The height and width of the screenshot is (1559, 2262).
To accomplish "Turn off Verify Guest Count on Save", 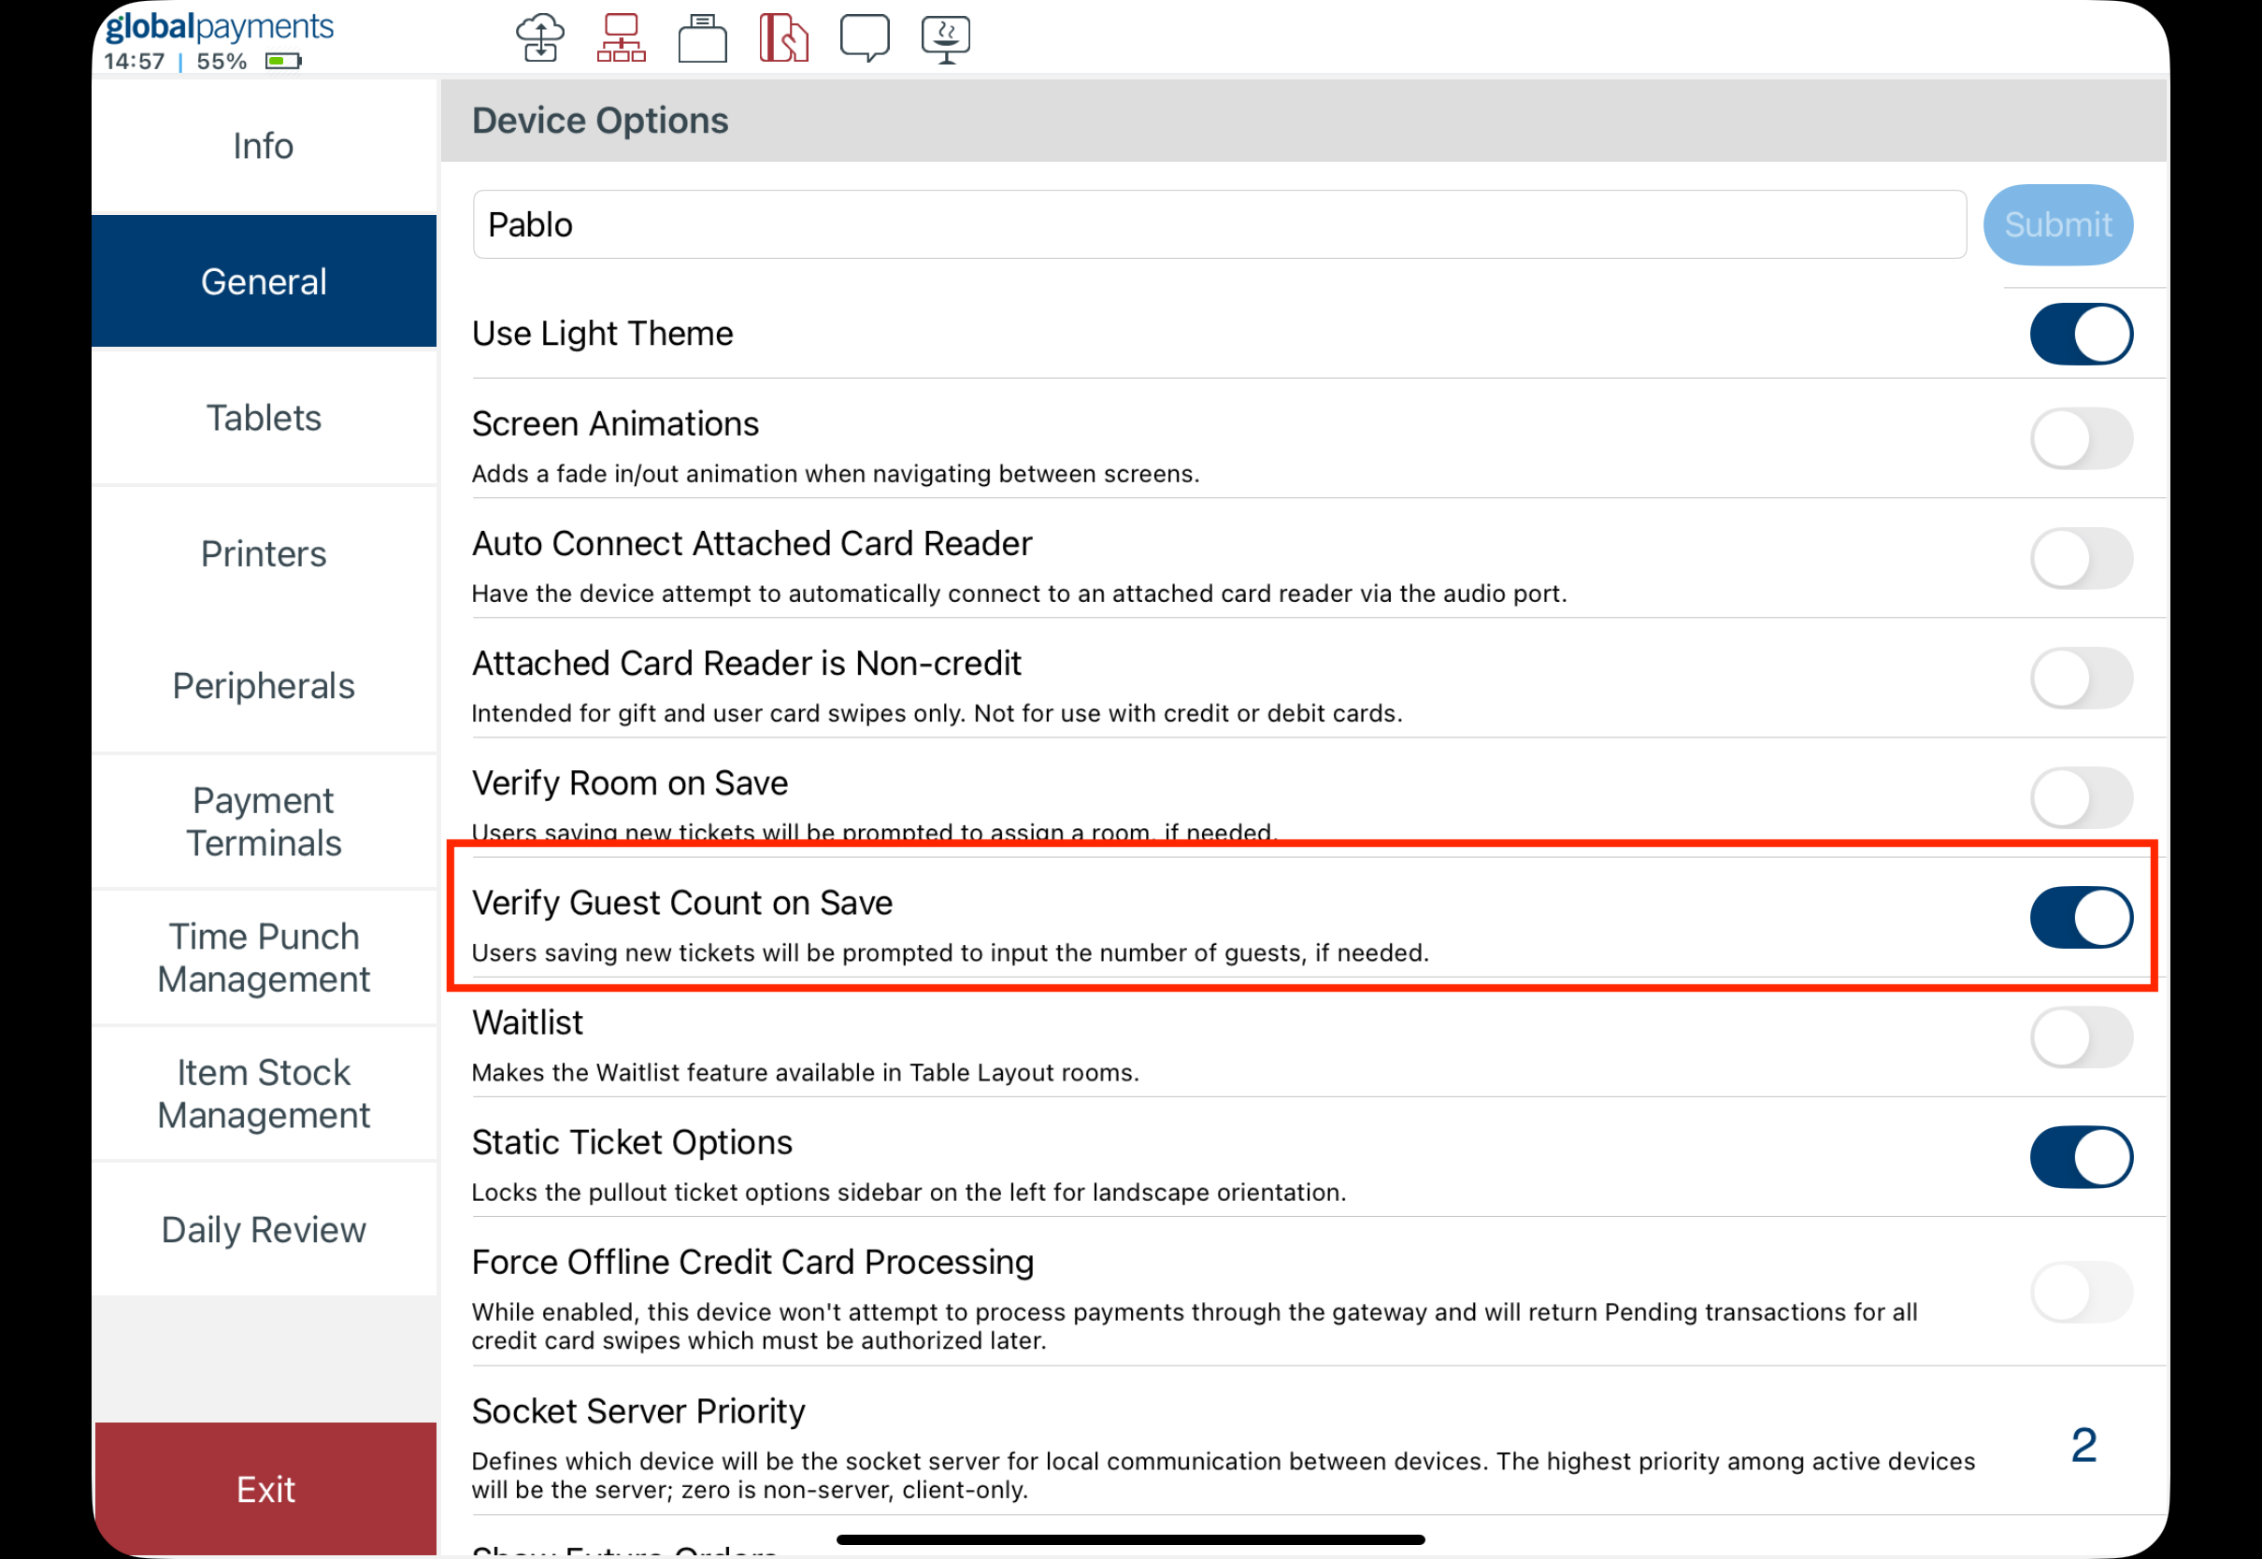I will (2082, 916).
